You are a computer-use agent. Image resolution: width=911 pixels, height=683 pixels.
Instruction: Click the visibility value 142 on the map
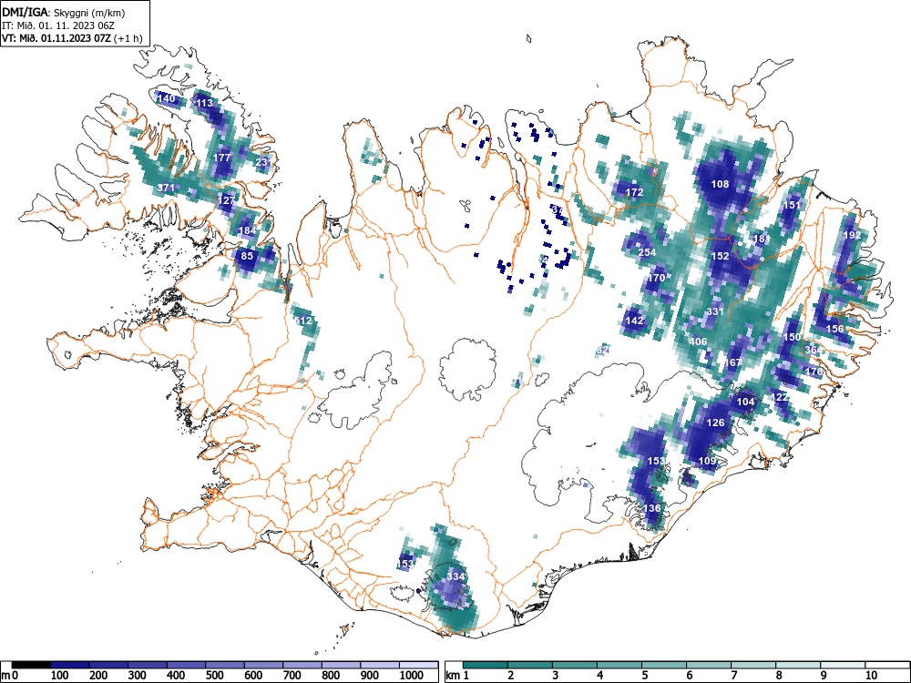634,321
